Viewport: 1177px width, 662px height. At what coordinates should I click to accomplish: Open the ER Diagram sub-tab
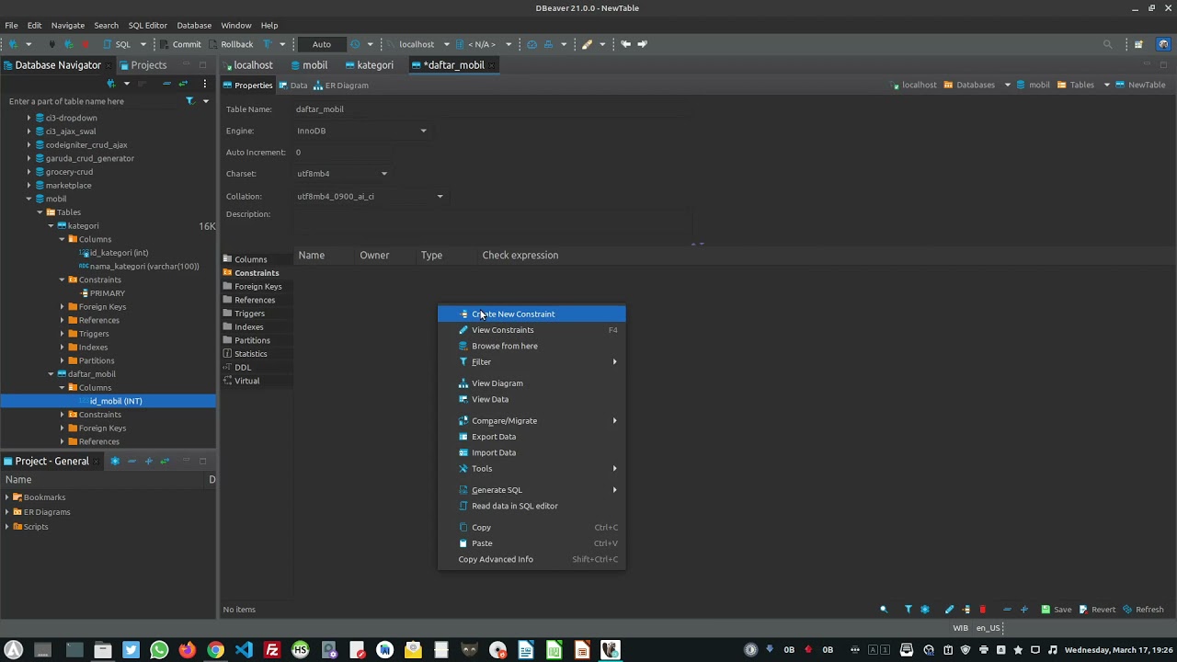point(341,86)
